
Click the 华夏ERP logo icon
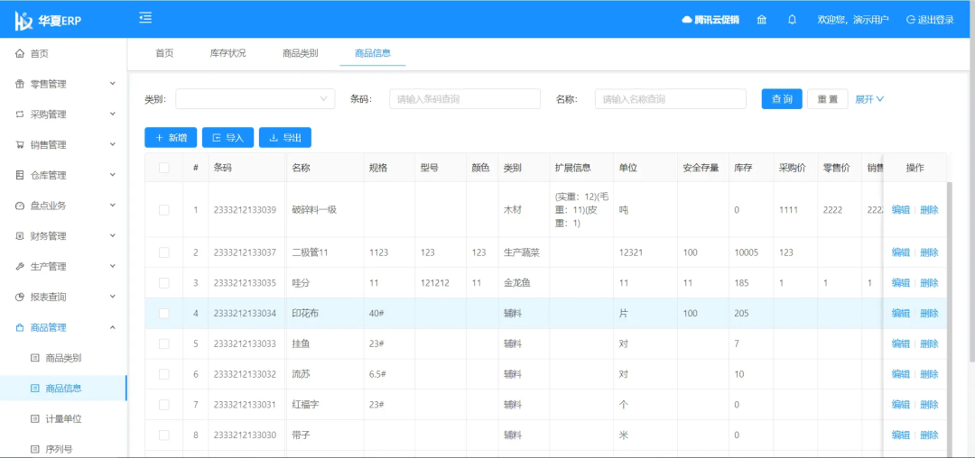coord(23,21)
